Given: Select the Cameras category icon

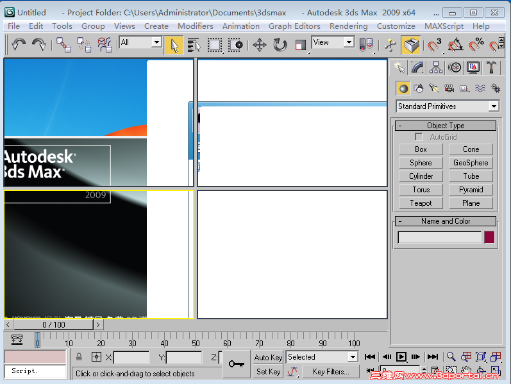Looking at the screenshot, I should click(x=449, y=88).
